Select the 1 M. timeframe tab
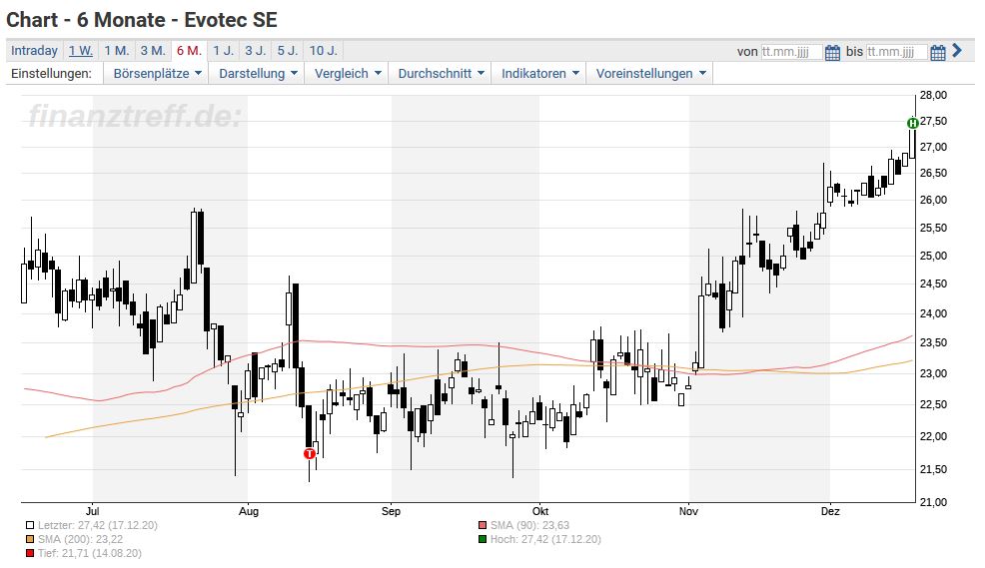The width and height of the screenshot is (985, 568). pos(117,51)
